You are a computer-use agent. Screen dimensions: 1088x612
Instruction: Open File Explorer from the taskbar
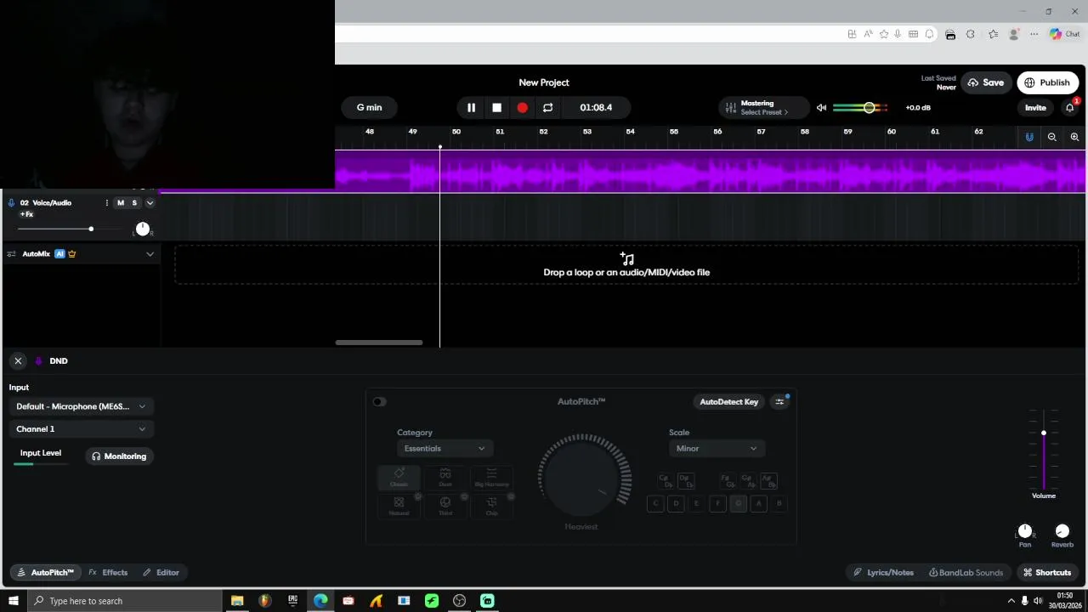(x=237, y=601)
